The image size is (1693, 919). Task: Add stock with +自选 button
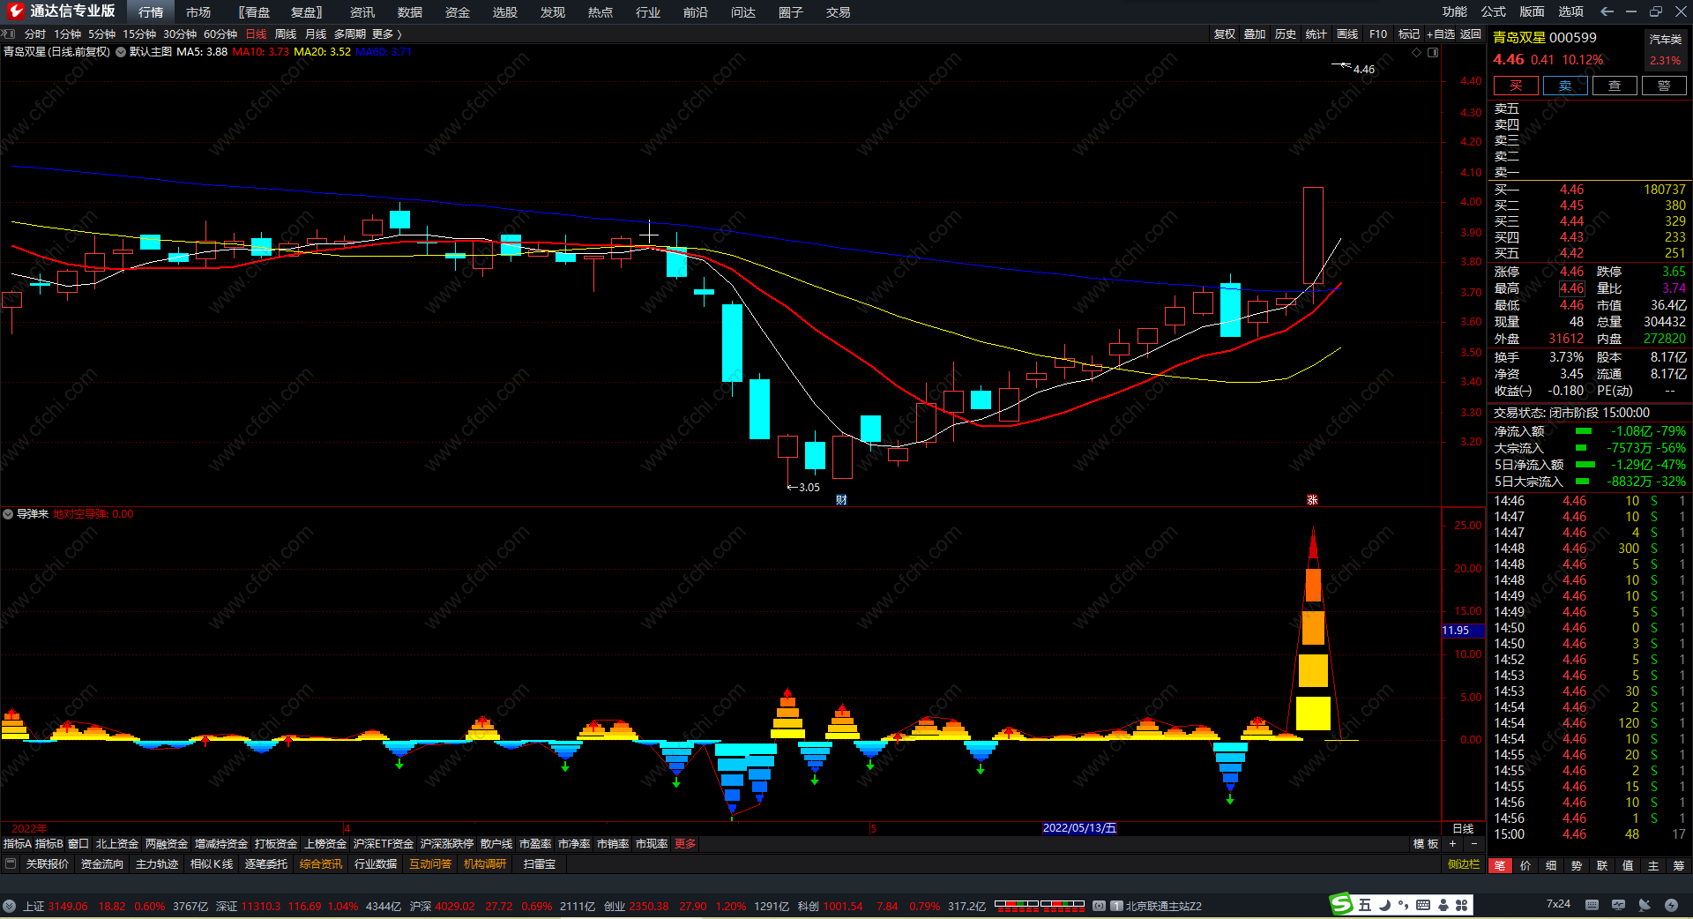pyautogui.click(x=1441, y=34)
